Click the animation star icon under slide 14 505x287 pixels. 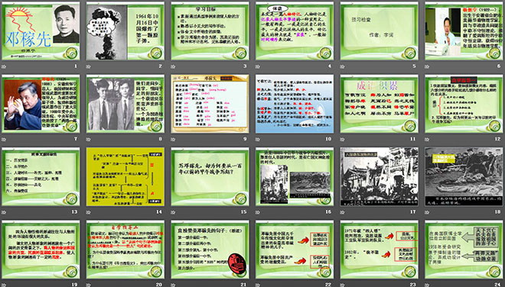click(x=89, y=212)
